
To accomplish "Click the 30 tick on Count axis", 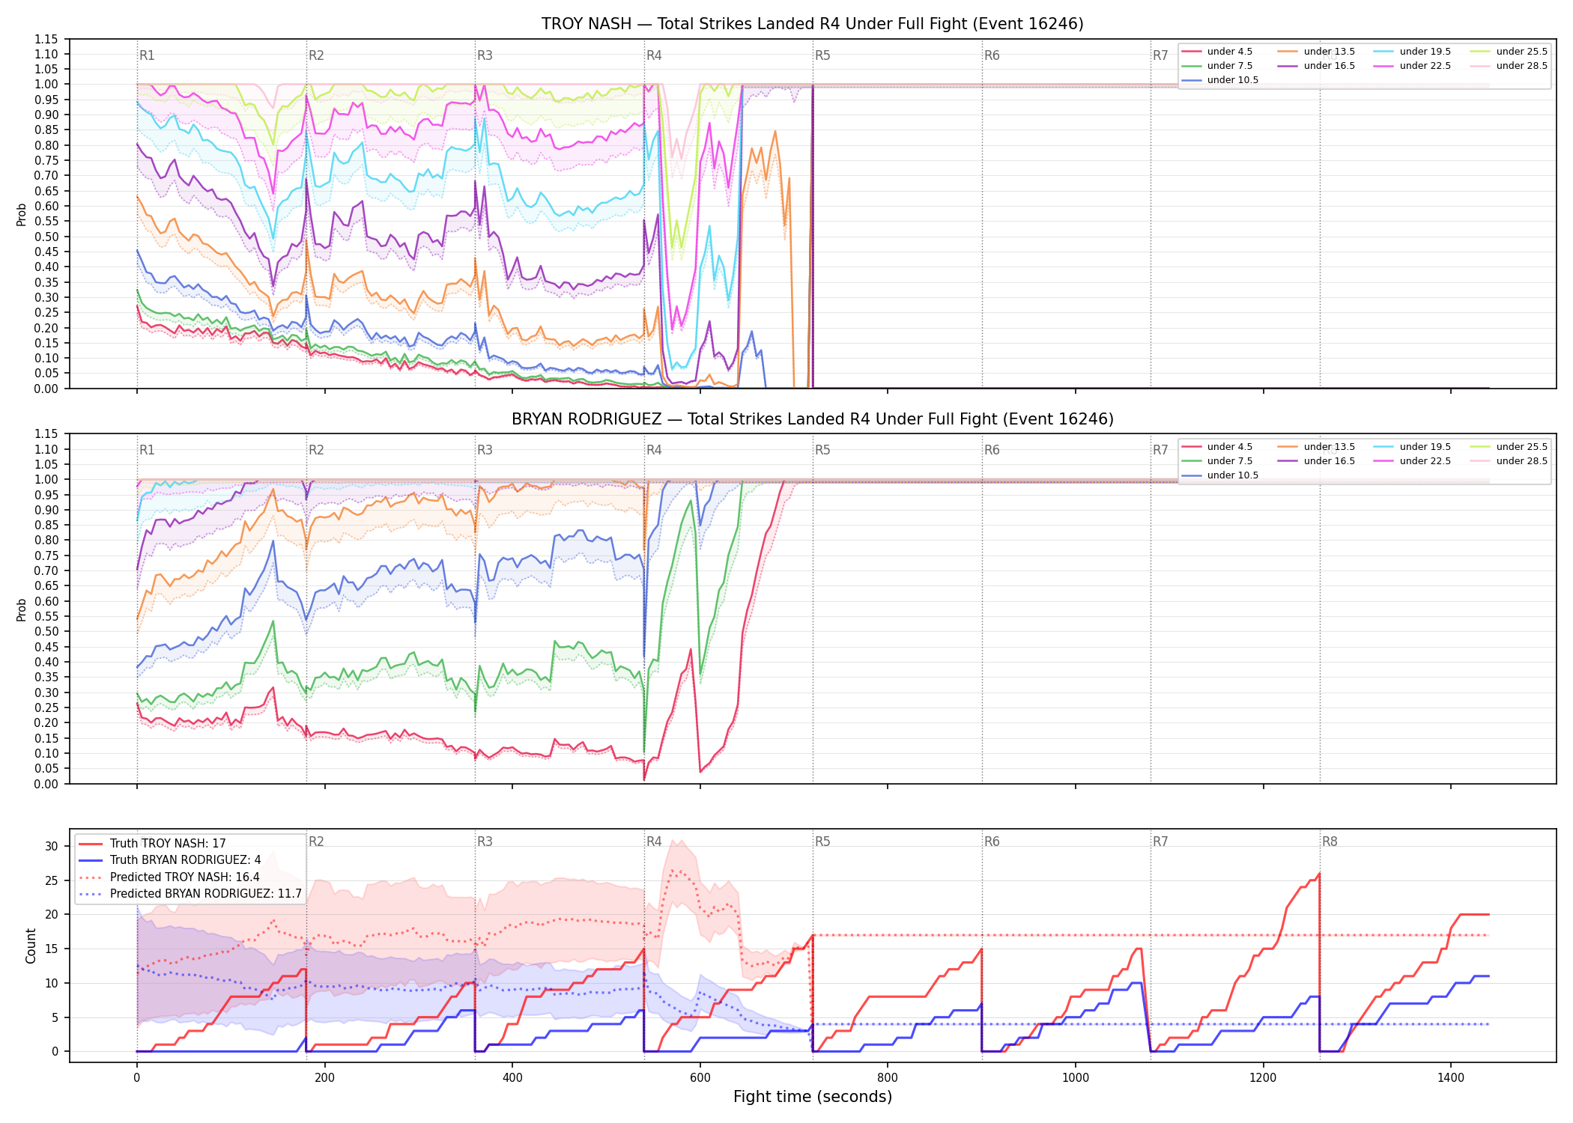I will [52, 847].
